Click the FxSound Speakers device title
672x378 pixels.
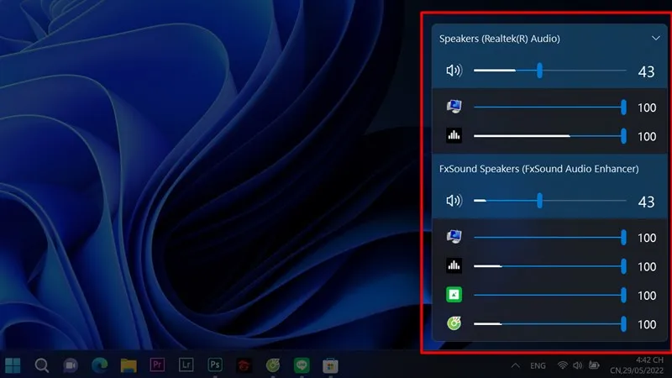(538, 169)
